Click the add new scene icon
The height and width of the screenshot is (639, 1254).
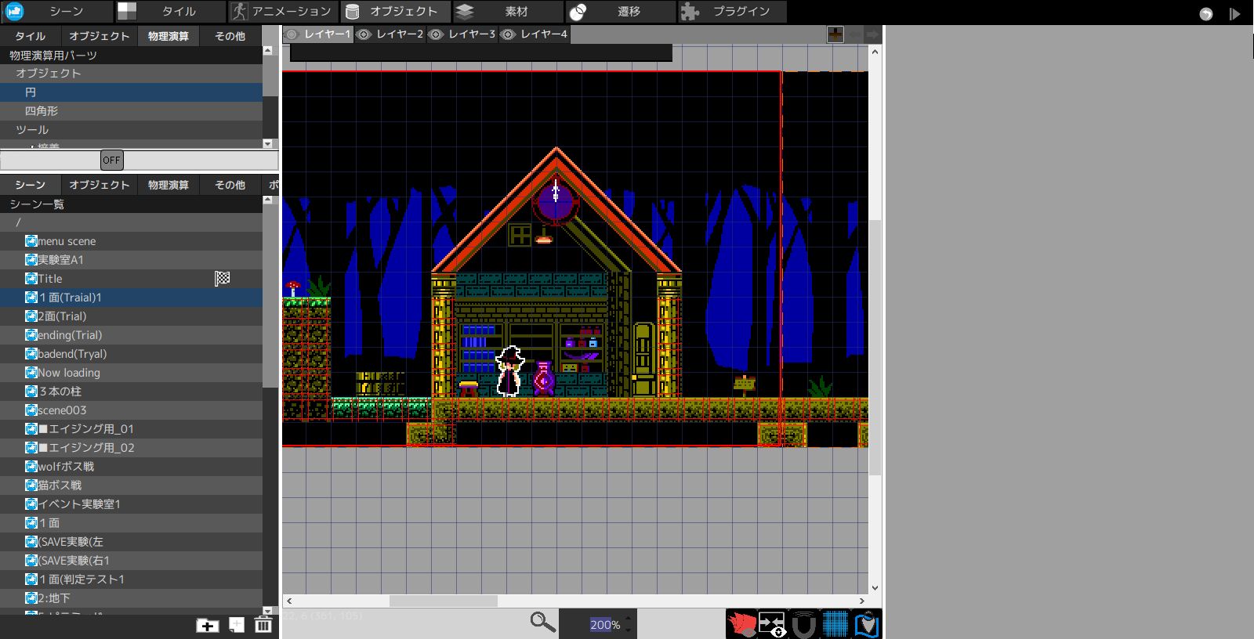[237, 625]
